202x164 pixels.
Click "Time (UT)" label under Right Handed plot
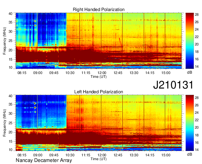(x=99, y=77)
